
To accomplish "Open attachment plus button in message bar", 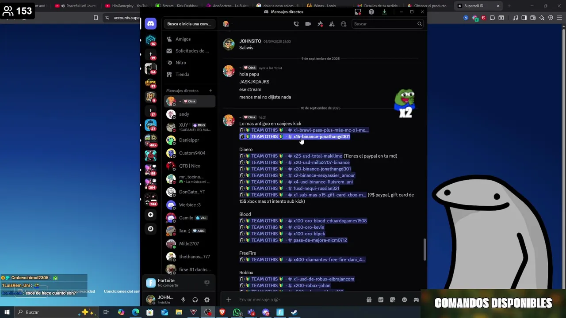I will coord(229,300).
